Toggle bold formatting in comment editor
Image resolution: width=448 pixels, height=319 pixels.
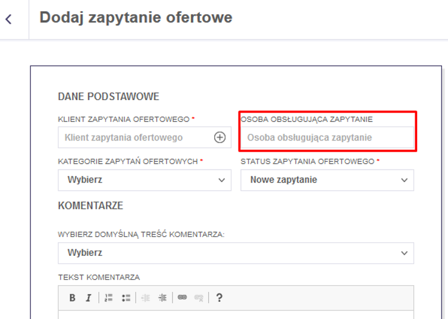72,298
